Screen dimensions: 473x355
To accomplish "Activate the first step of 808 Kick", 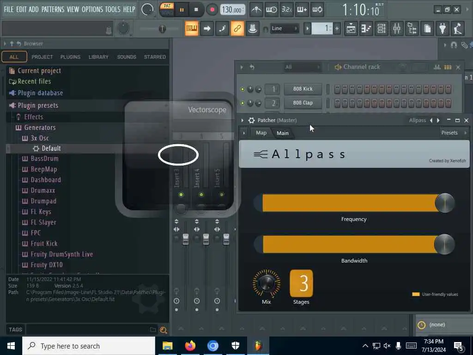I will tap(337, 89).
